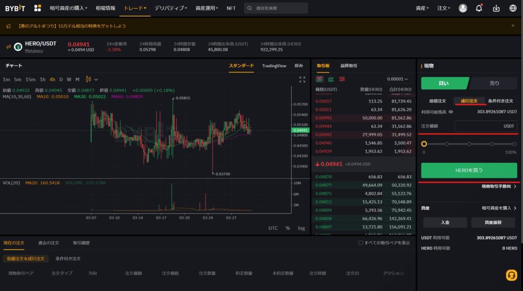The image size is (523, 291).
Task: Select ask price 0.04995 in order book
Action: click(323, 118)
